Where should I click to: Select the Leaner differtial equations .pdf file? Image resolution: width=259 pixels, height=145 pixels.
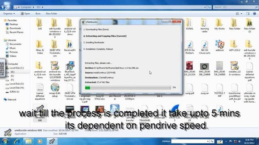point(249,72)
